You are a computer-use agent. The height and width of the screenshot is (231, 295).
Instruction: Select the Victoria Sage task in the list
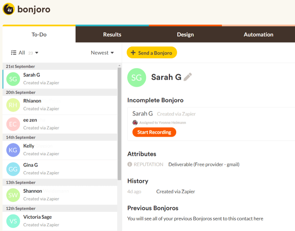pyautogui.click(x=60, y=221)
